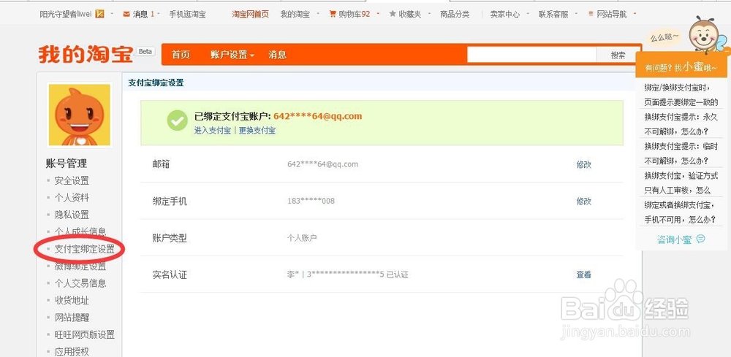The image size is (731, 357).
Task: Click the shopping cart icon
Action: point(333,14)
